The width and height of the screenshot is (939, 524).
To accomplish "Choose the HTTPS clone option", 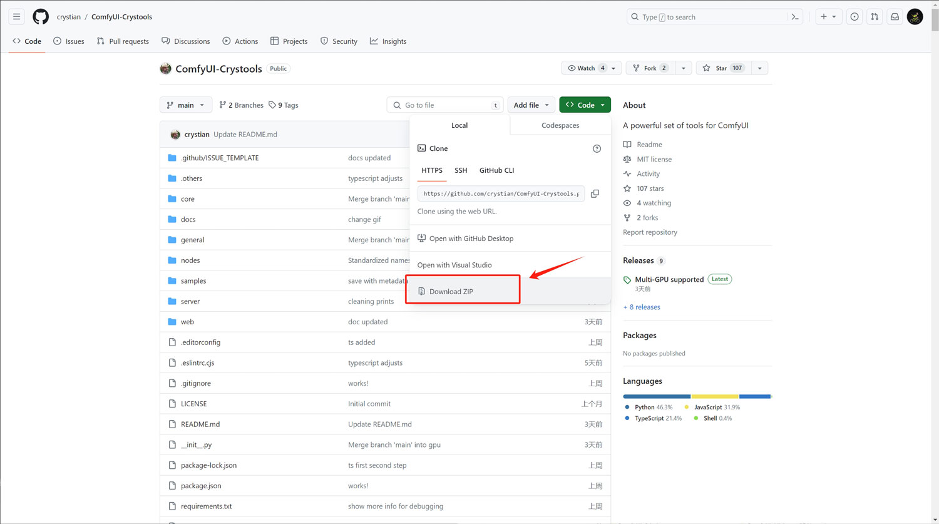I will tap(432, 170).
